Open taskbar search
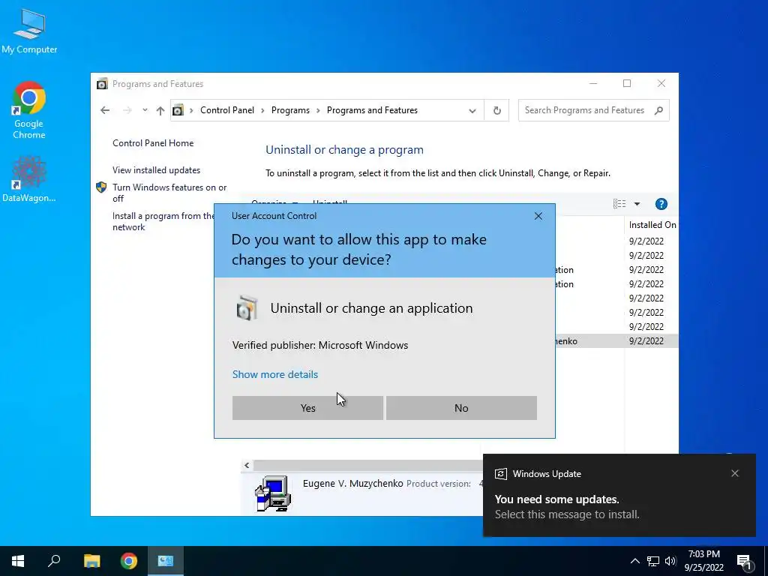 click(54, 561)
